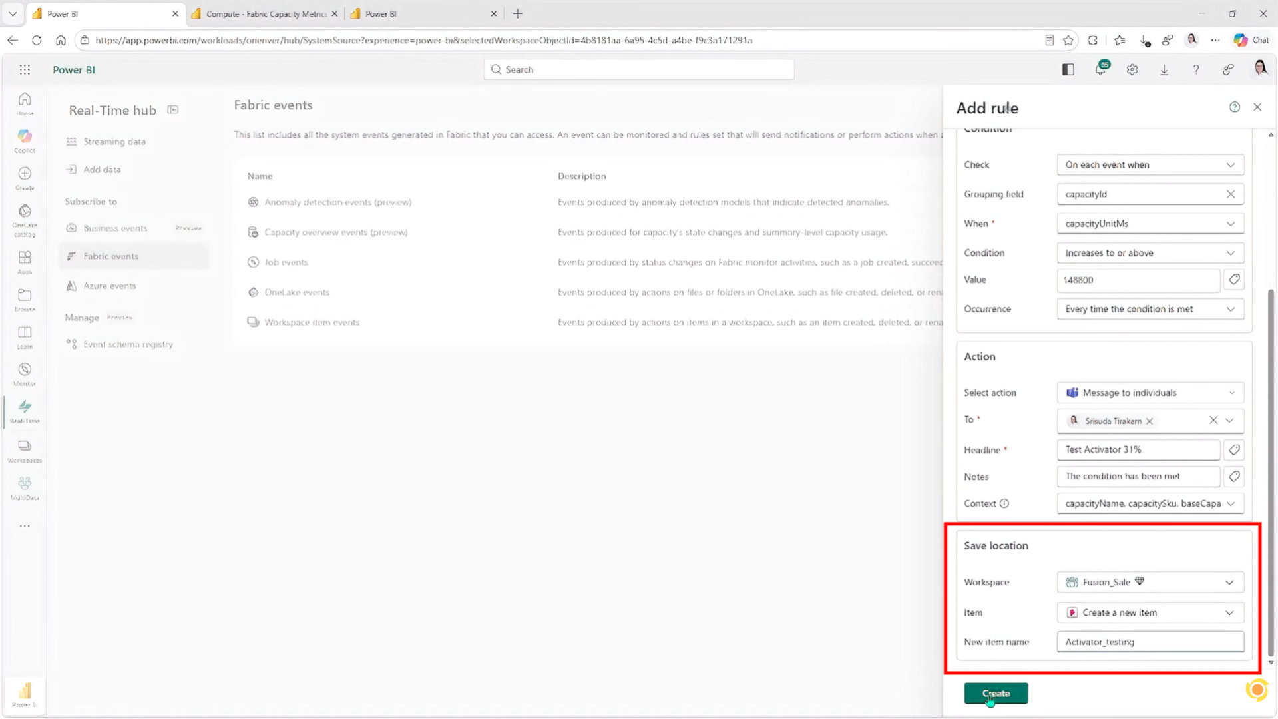
Task: Open Capacity overview events (preview) row
Action: (335, 232)
